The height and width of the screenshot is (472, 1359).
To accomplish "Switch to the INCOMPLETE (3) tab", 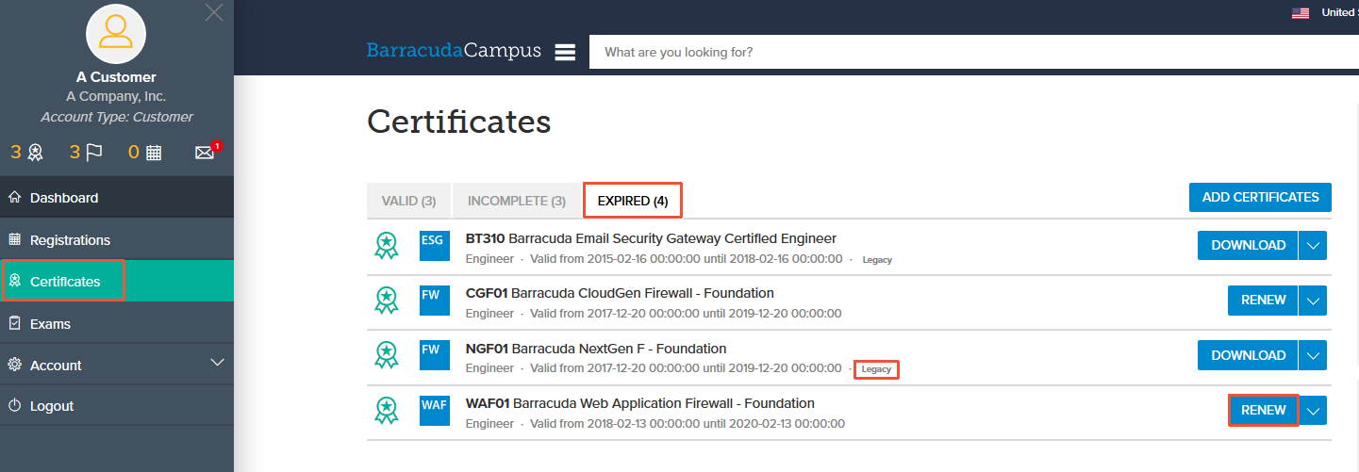I will point(517,201).
